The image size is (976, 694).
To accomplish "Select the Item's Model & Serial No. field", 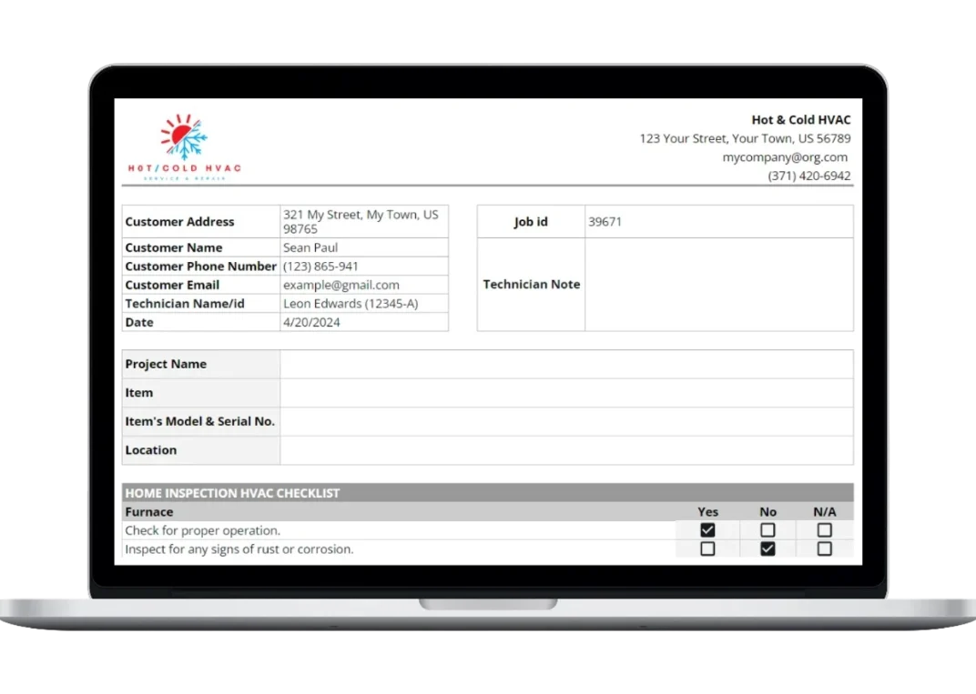I will click(x=566, y=421).
